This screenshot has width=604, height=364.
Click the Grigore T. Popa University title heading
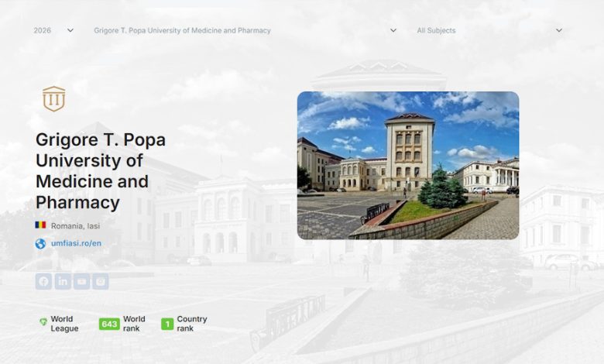tap(101, 171)
